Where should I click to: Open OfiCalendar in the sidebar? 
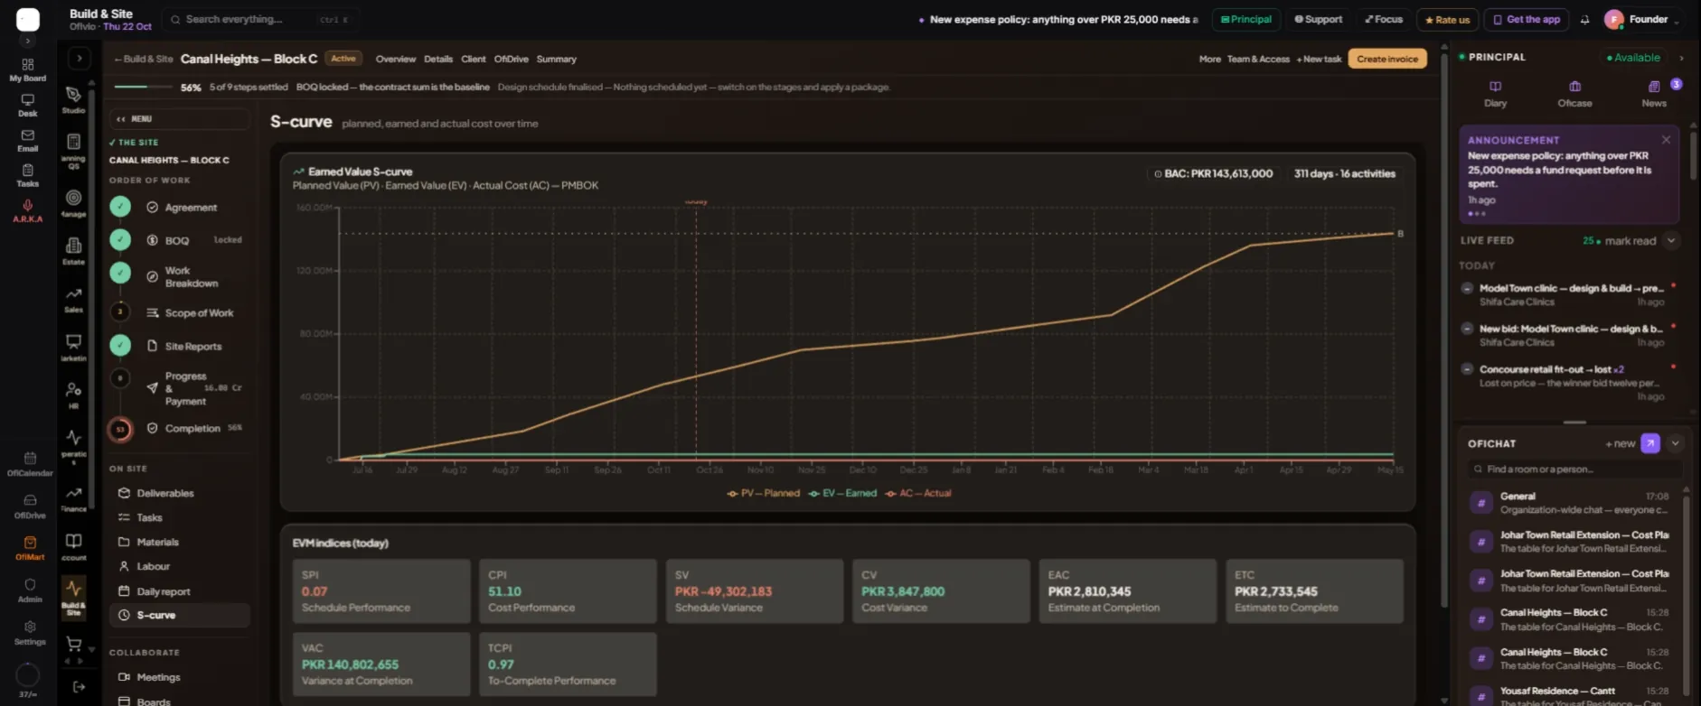(30, 464)
